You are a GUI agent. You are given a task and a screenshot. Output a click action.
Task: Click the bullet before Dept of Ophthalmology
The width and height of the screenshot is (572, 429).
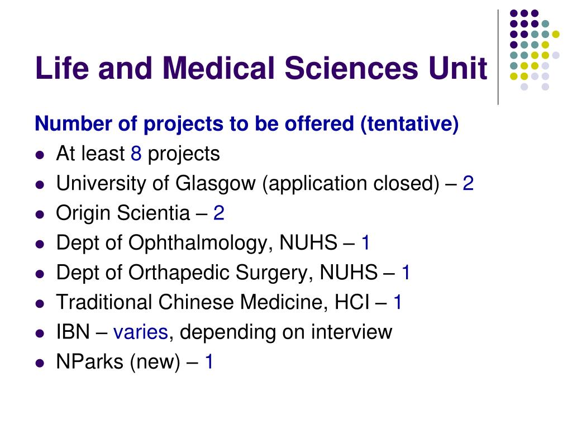point(40,245)
